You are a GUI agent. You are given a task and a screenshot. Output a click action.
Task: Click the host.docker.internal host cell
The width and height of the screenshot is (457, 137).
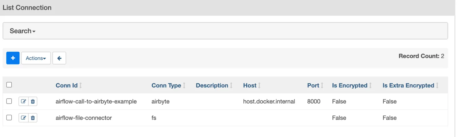click(269, 101)
